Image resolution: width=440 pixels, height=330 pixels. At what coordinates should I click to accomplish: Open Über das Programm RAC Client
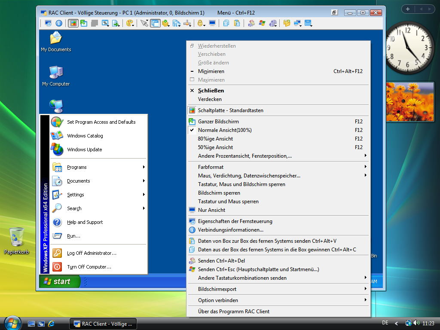[x=278, y=312]
